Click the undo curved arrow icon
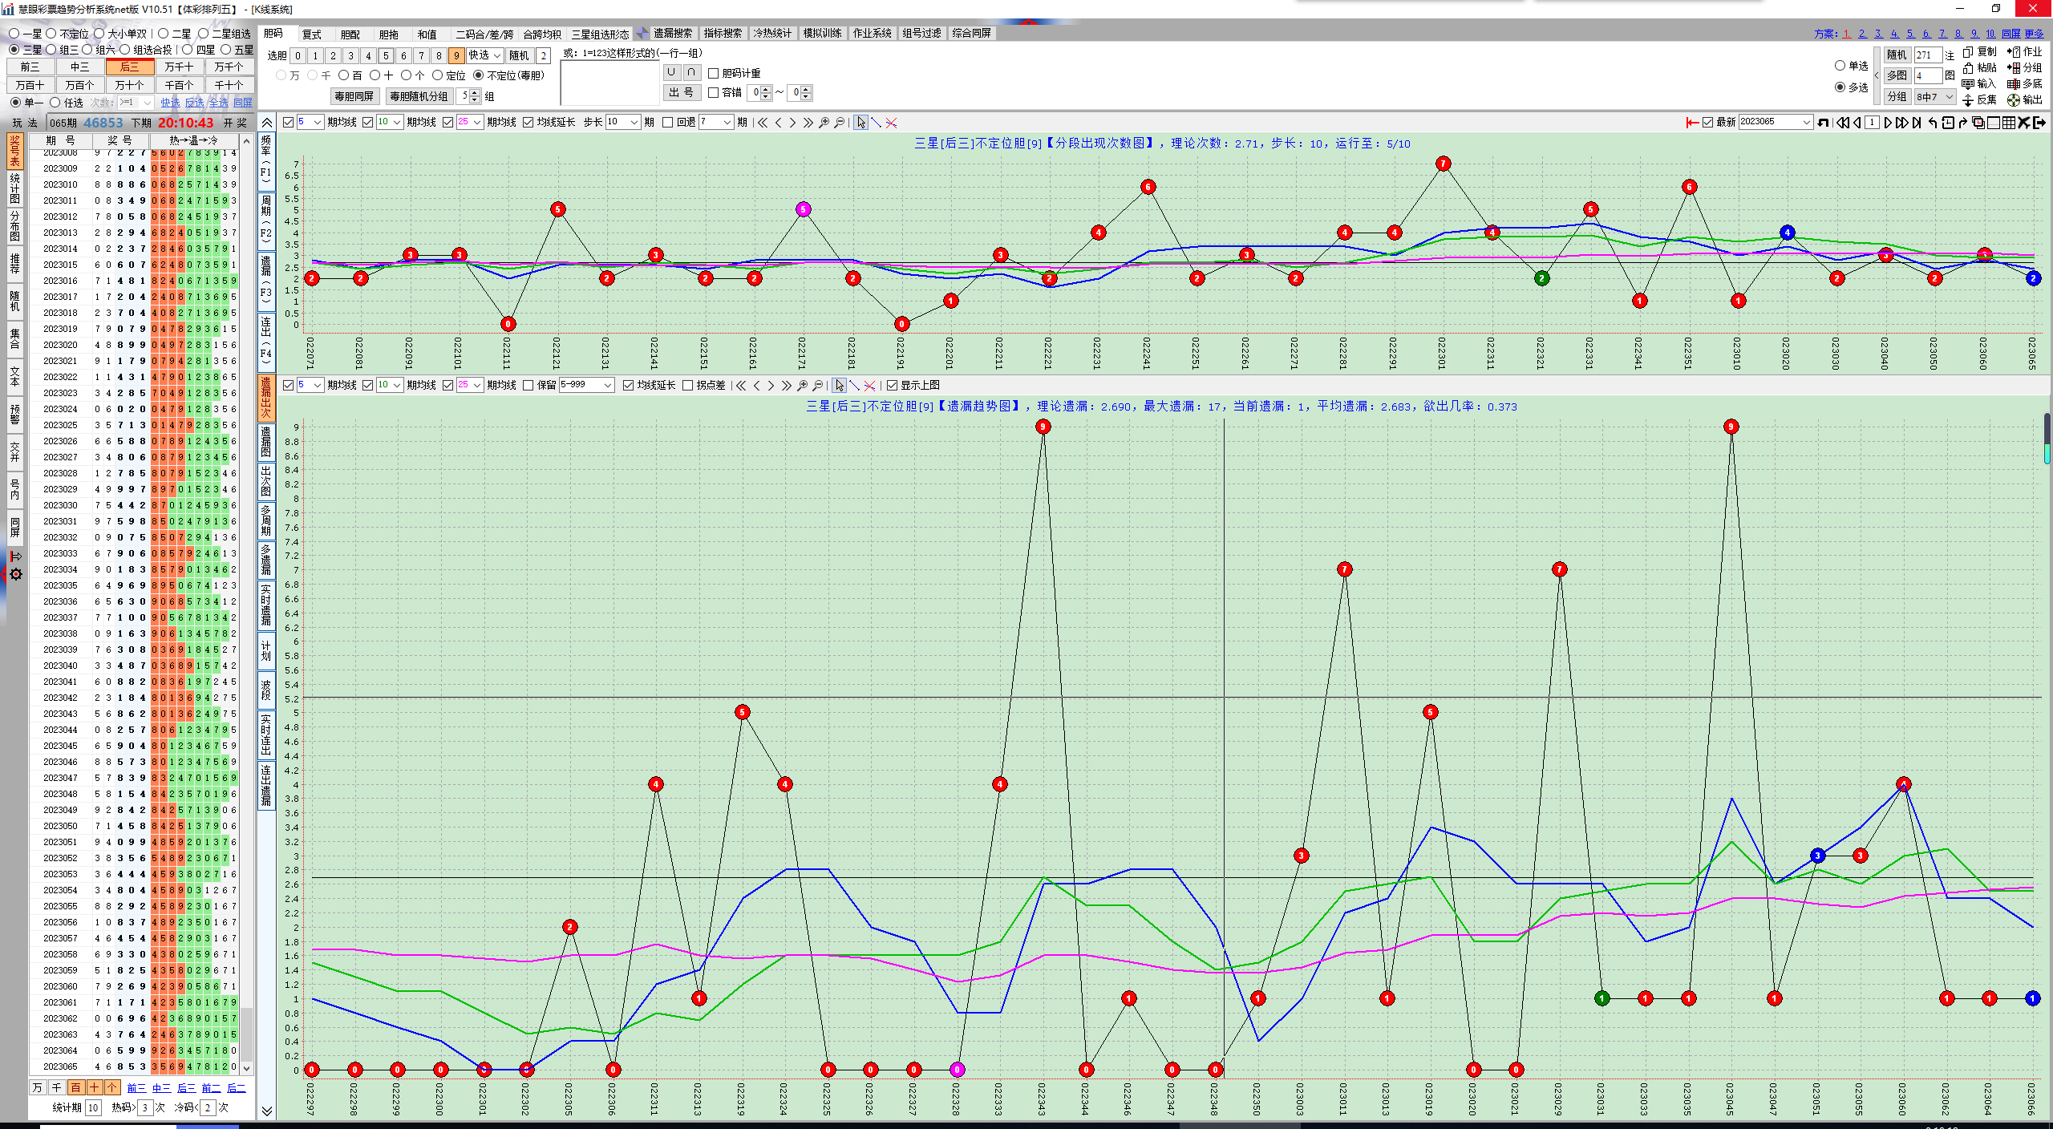This screenshot has height=1129, width=2053. pyautogui.click(x=1933, y=122)
